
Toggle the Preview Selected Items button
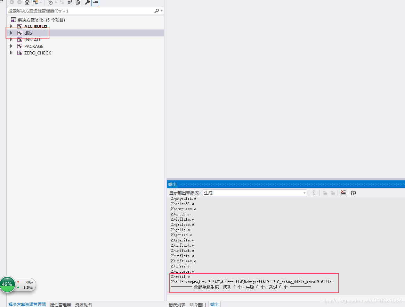coord(95,2)
